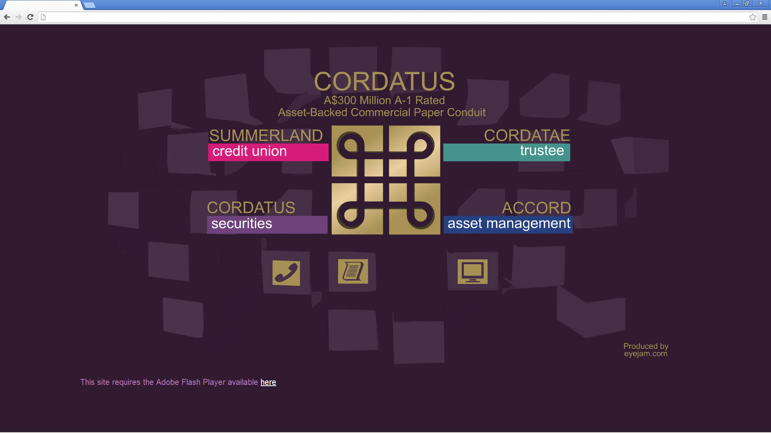
Task: Open Summerland credit union section
Action: pyautogui.click(x=268, y=144)
